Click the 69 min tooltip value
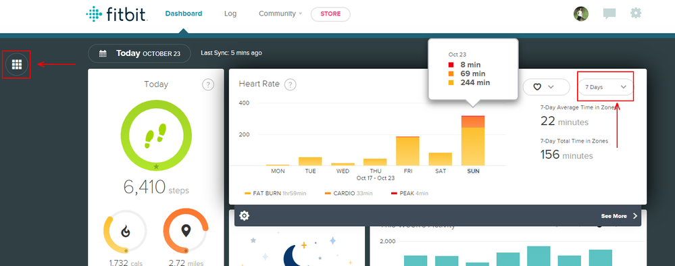Screen dimensions: 675x266 (x=473, y=74)
